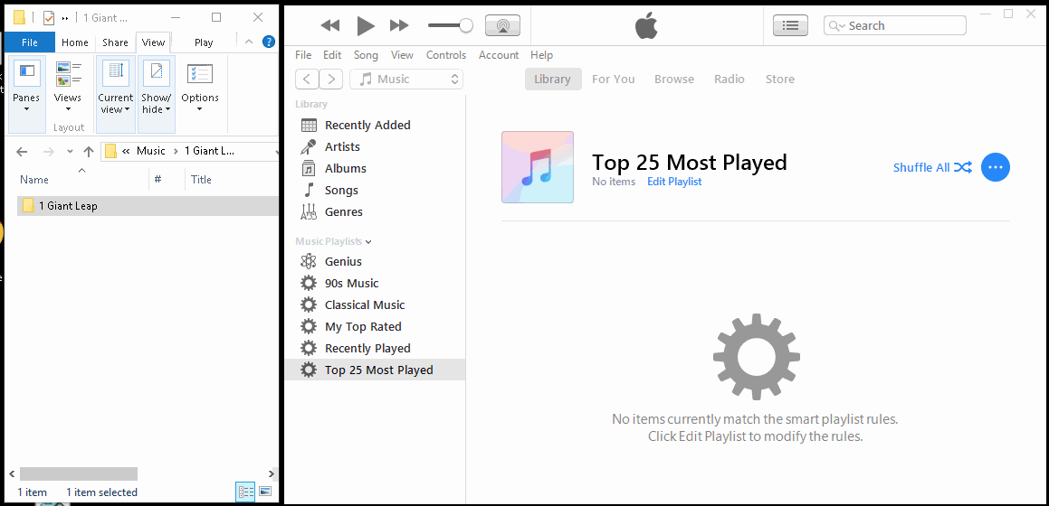Image resolution: width=1049 pixels, height=506 pixels.
Task: Click the iTunes fast-forward button
Action: pyautogui.click(x=399, y=25)
